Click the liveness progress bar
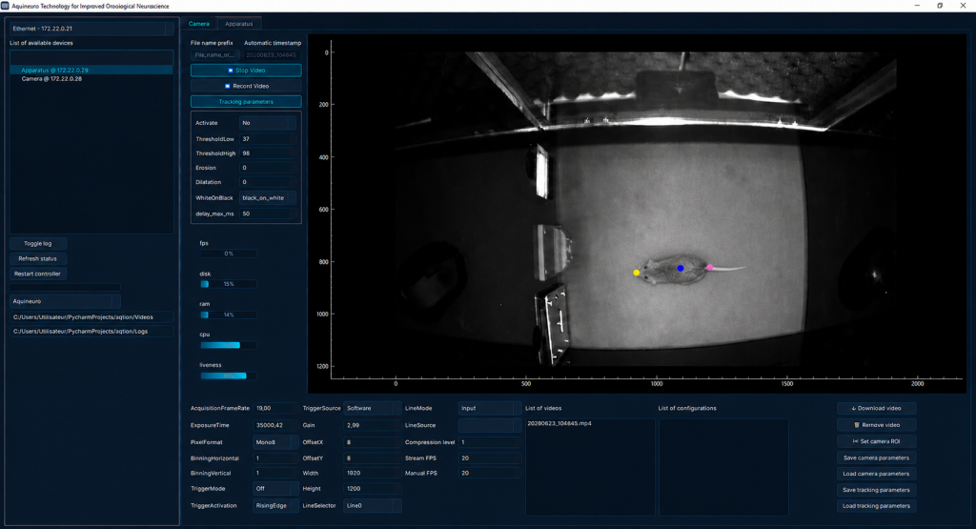The width and height of the screenshot is (976, 529). [229, 376]
